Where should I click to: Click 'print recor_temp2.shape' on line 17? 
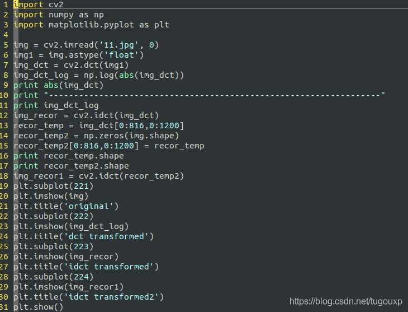71,166
